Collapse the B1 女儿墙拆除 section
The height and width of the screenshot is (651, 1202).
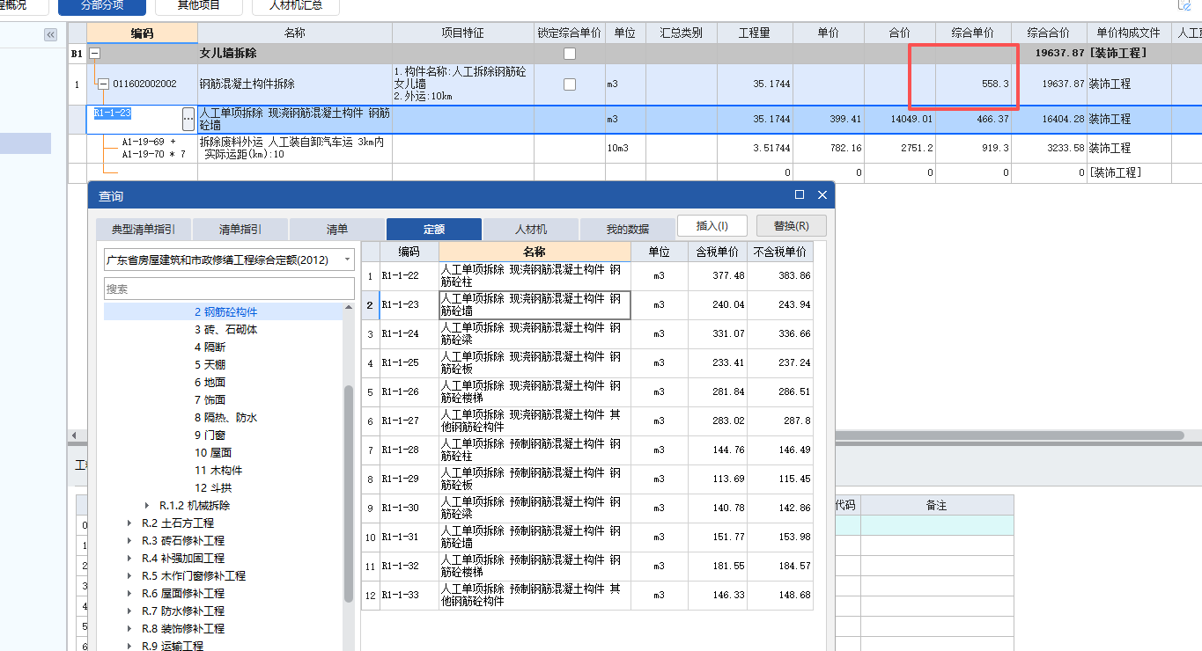[95, 54]
